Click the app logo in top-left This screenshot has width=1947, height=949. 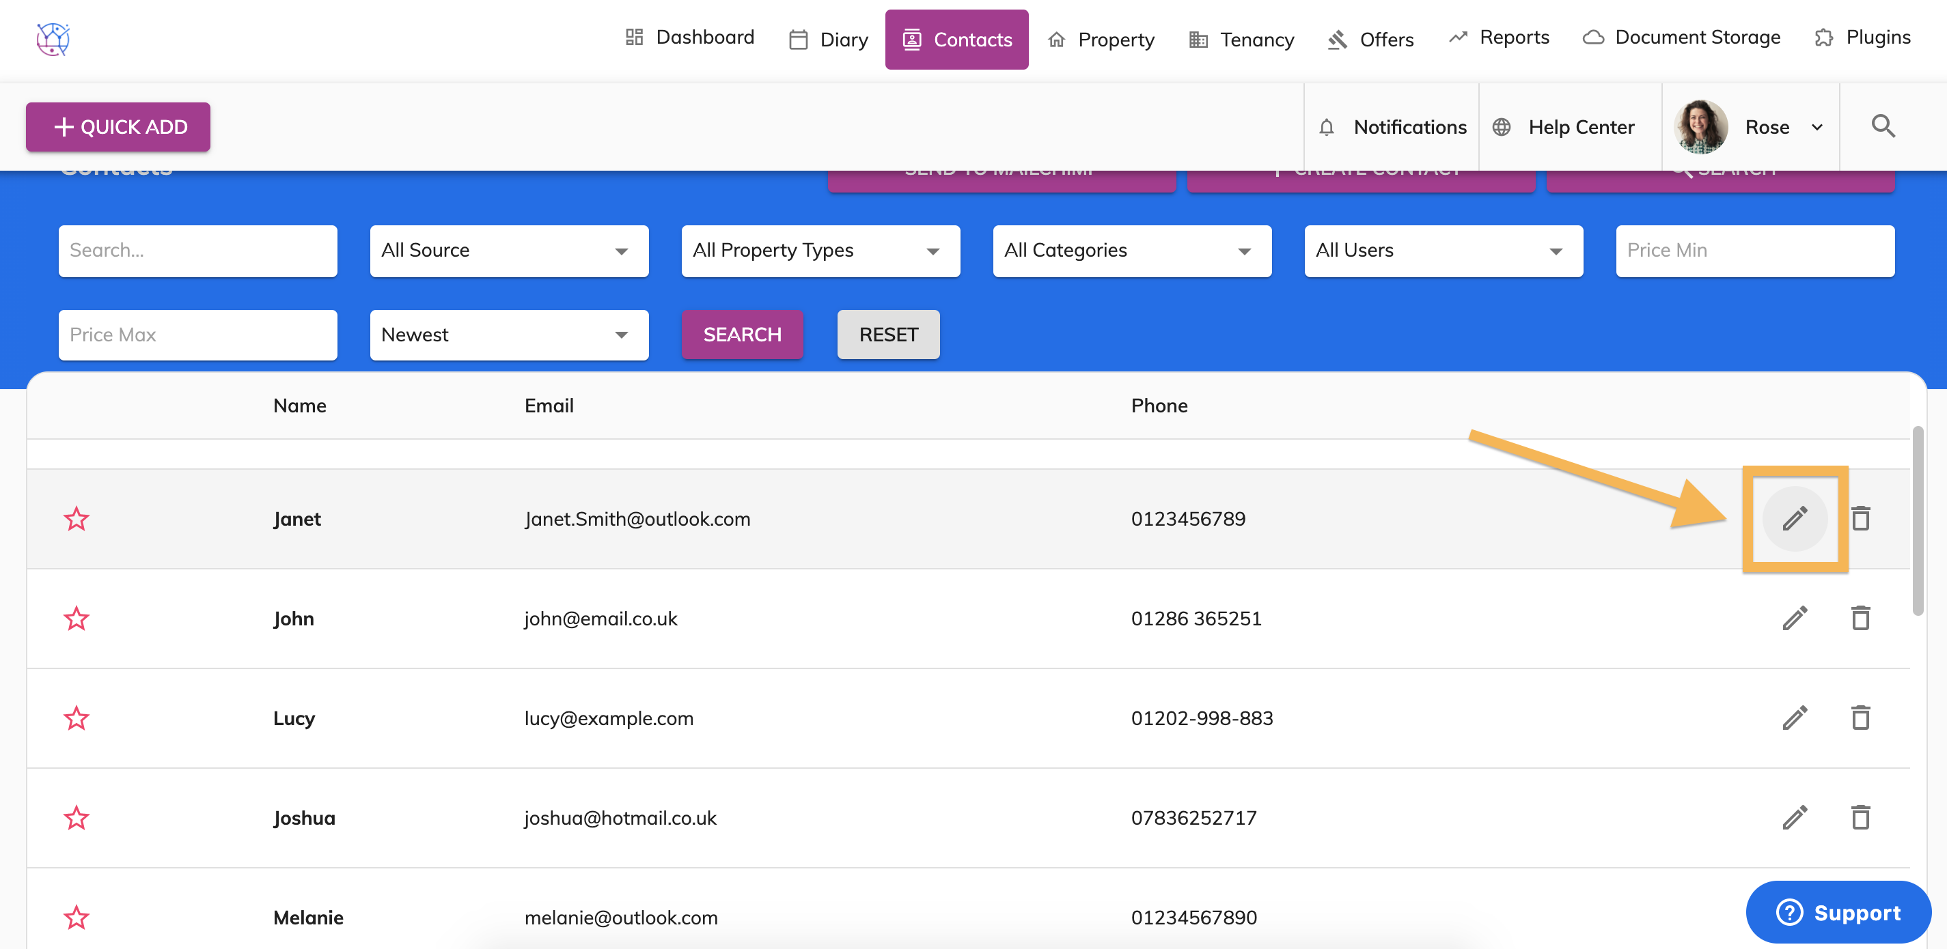tap(53, 40)
